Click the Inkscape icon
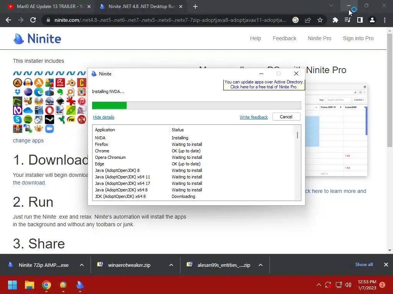This screenshot has width=393, height=294. [60, 101]
